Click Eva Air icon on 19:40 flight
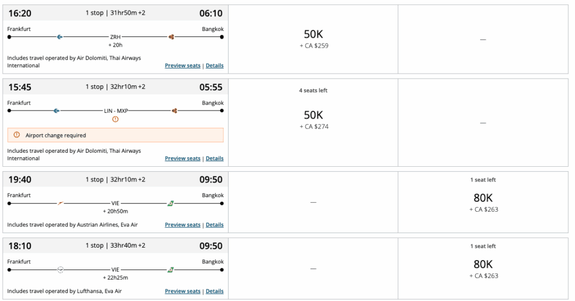Image resolution: width=575 pixels, height=301 pixels. tap(170, 203)
